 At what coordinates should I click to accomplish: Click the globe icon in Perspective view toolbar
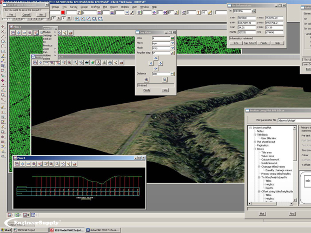(x=92, y=63)
